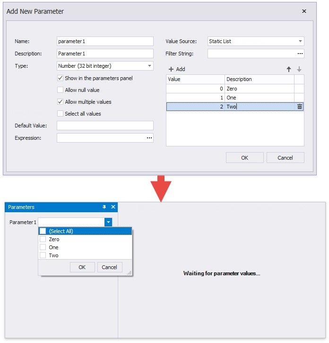Open the Filter String editor ellipsis
Viewport: 329px width, 343px height.
coord(300,54)
